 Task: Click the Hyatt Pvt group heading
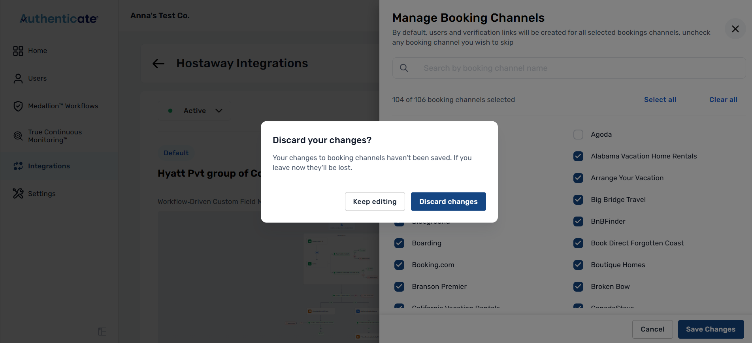209,173
